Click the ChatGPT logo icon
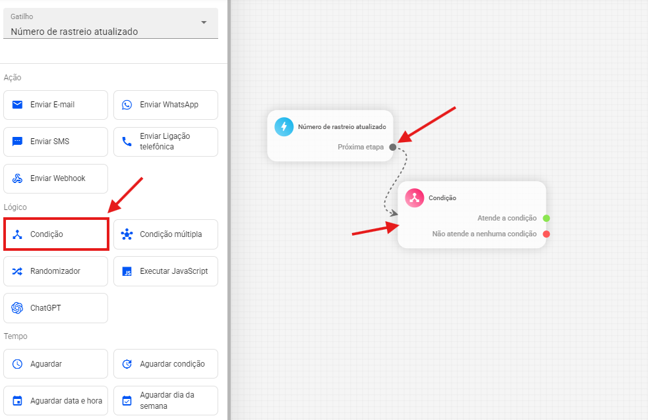Screen dimensions: 648x420 (x=17, y=308)
